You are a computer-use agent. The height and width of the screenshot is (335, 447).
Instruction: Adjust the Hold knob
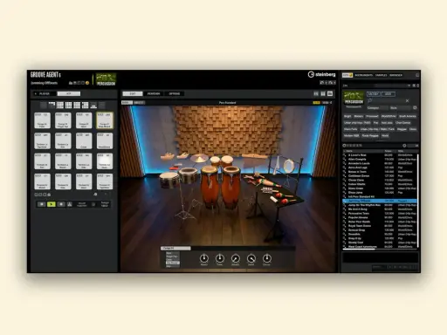pyautogui.click(x=251, y=258)
